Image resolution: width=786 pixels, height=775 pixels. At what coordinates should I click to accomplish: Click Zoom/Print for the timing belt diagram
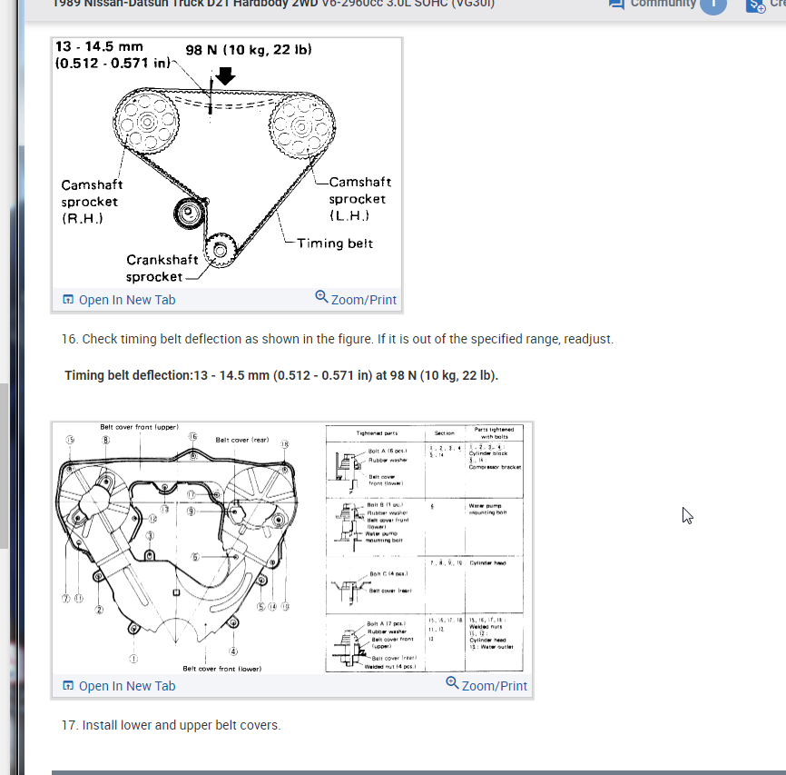tap(363, 300)
